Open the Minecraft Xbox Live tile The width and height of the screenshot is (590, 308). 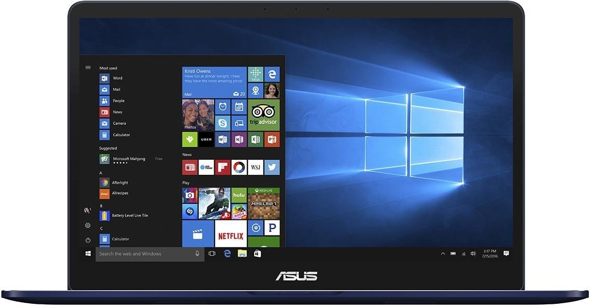pos(263,203)
